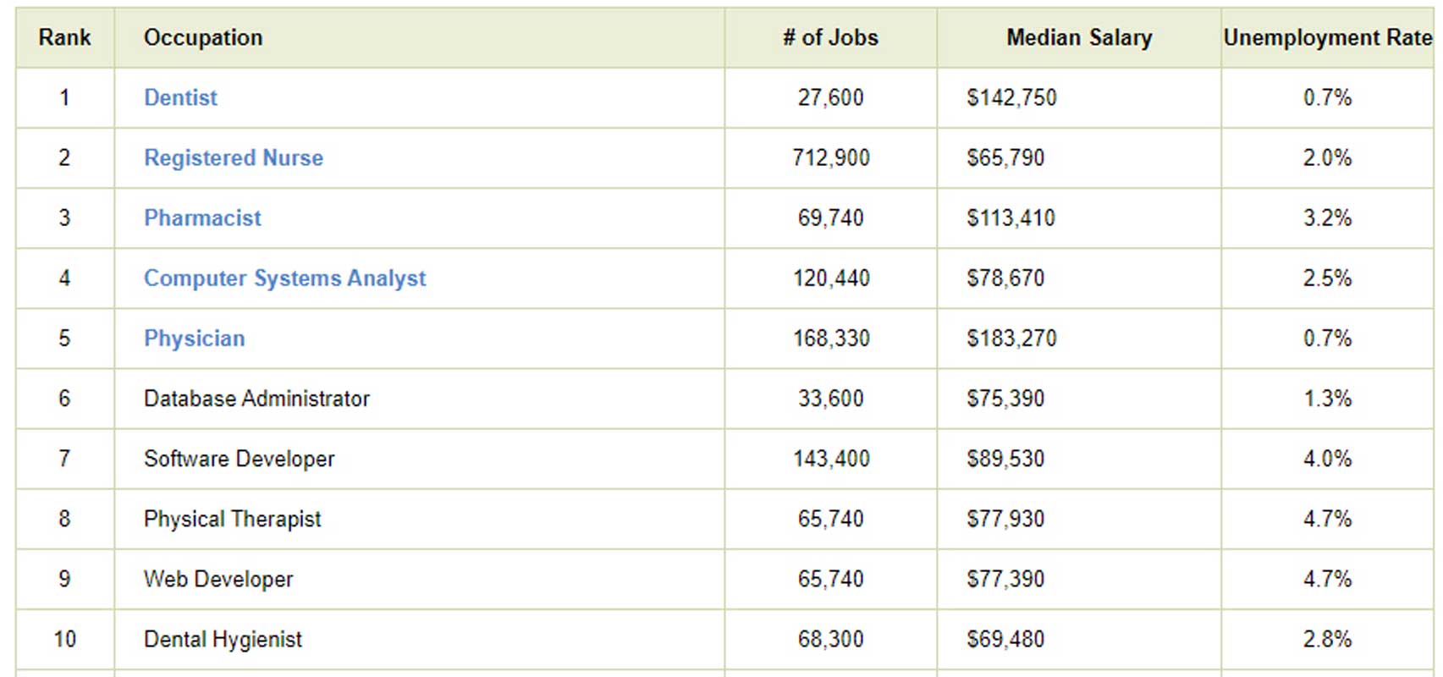
Task: Select the # of Jobs column header
Action: click(830, 38)
